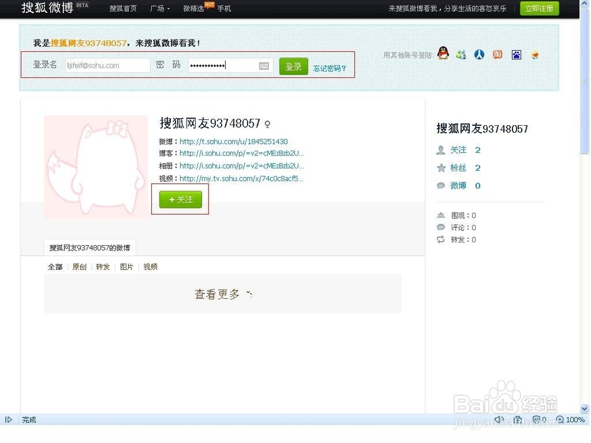Click the scrollbar down arrow
The width and height of the screenshot is (591, 443).
[x=584, y=409]
